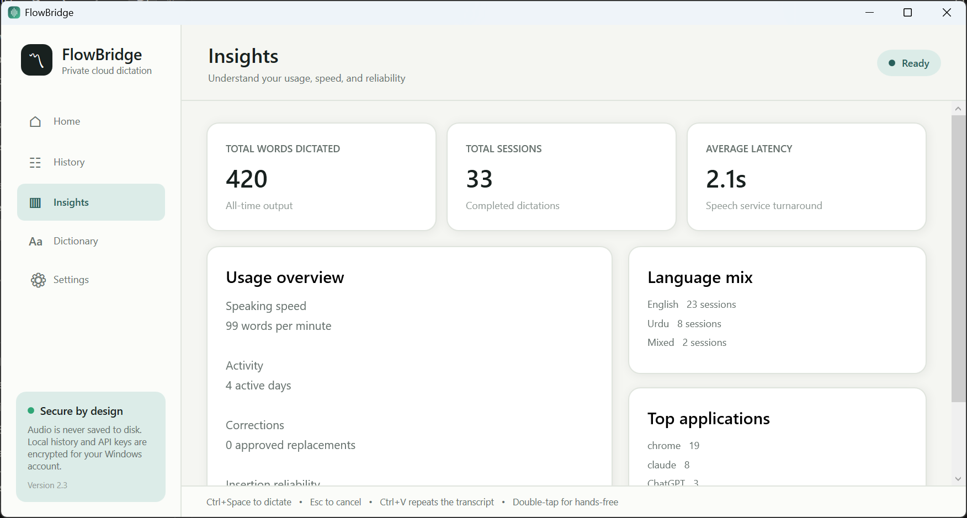Close the FlowBridge window
Viewport: 967px width, 518px height.
coord(947,12)
